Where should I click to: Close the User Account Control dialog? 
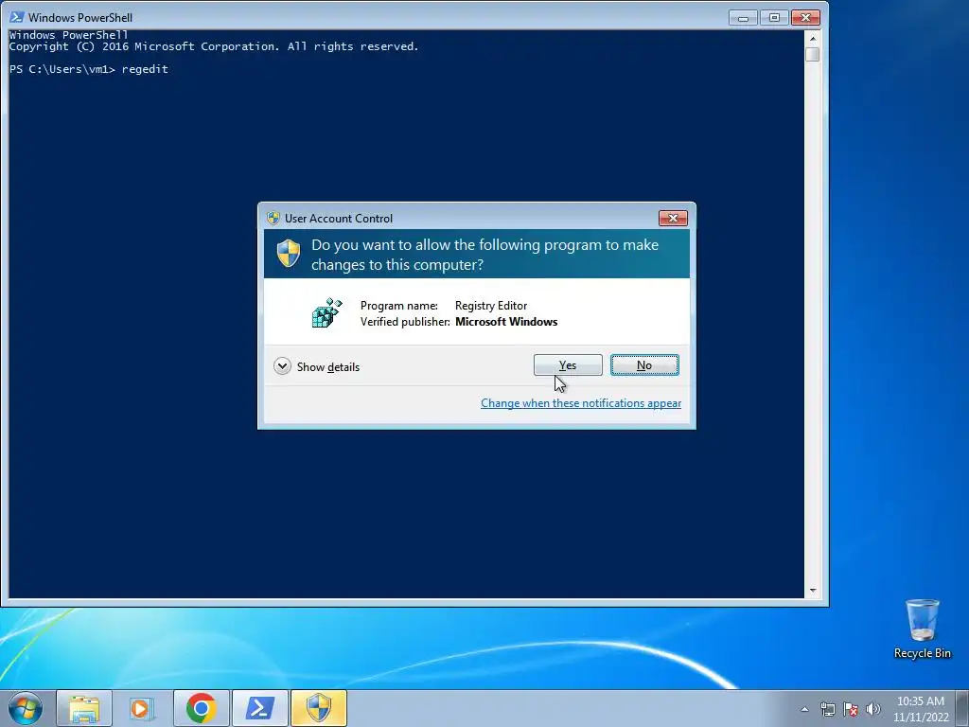click(673, 218)
